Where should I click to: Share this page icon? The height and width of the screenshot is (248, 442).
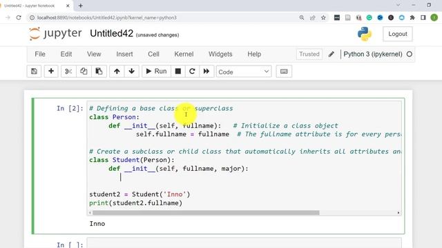[x=312, y=17]
